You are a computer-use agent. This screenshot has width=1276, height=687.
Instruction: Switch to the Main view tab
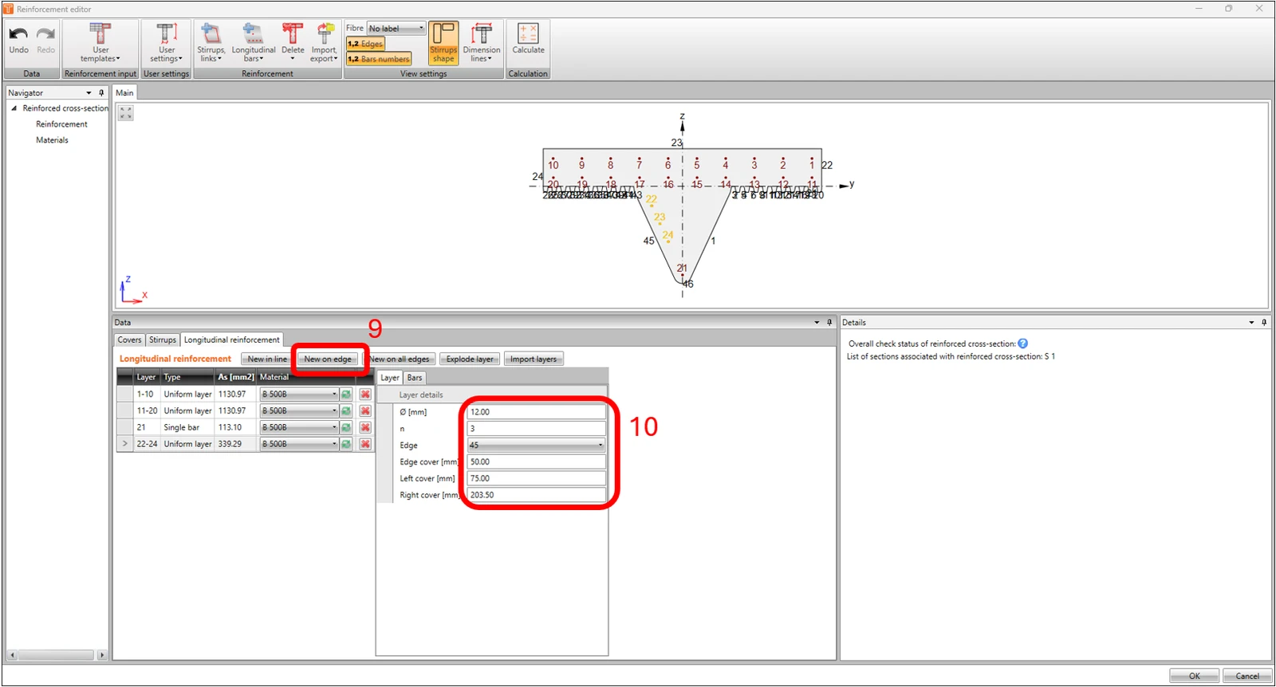point(124,92)
